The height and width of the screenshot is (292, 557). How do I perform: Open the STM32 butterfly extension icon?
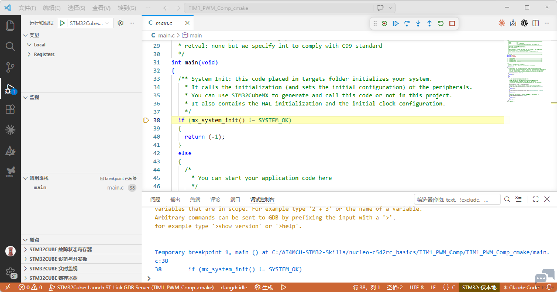(10, 171)
